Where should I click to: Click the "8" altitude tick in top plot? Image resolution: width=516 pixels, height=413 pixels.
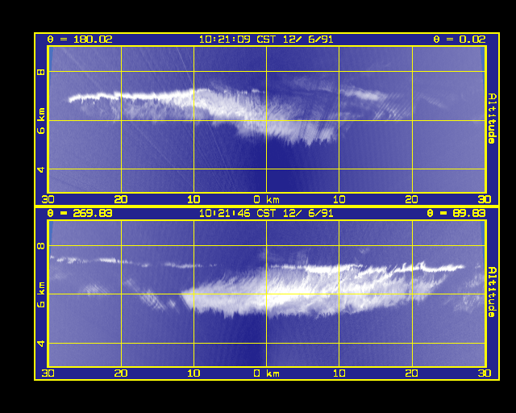coord(41,72)
